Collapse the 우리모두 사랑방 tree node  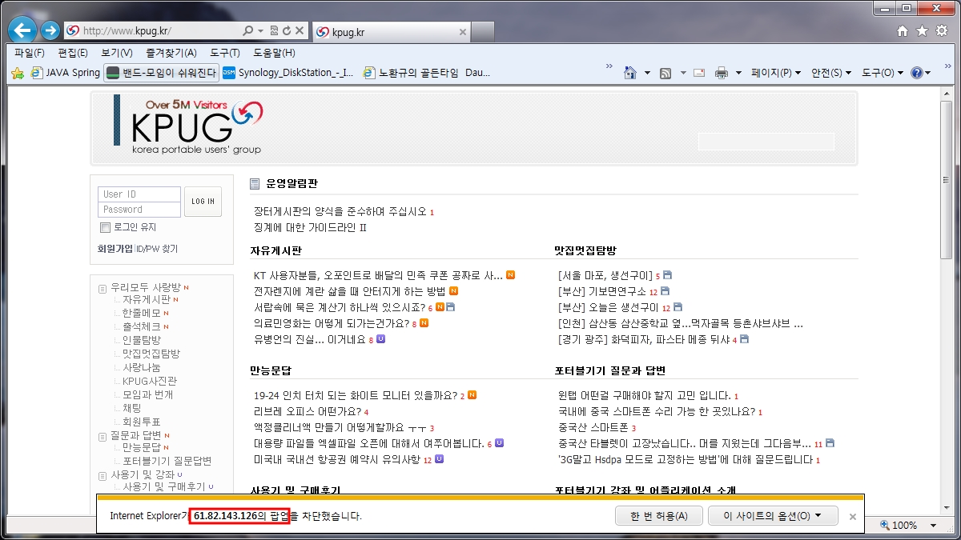102,288
